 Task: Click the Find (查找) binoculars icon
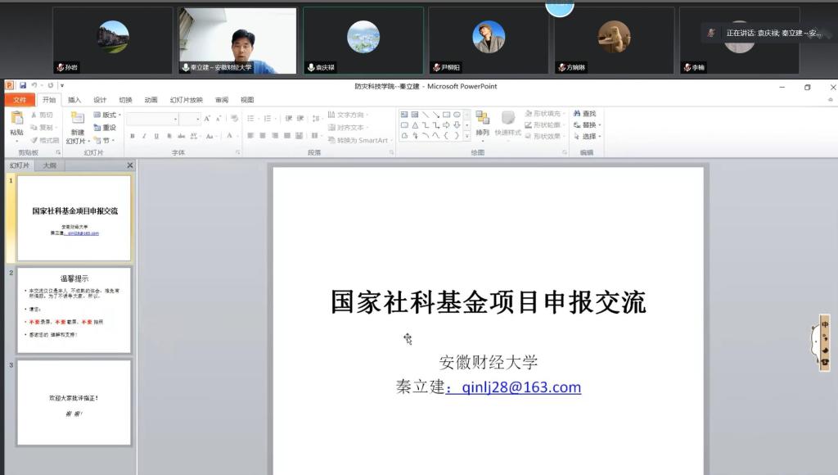coord(577,114)
